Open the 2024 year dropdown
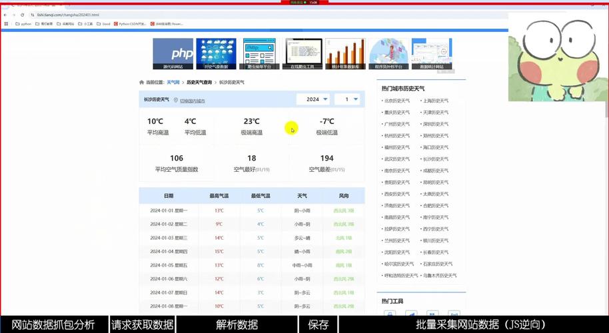This screenshot has height=333, width=609. click(313, 99)
